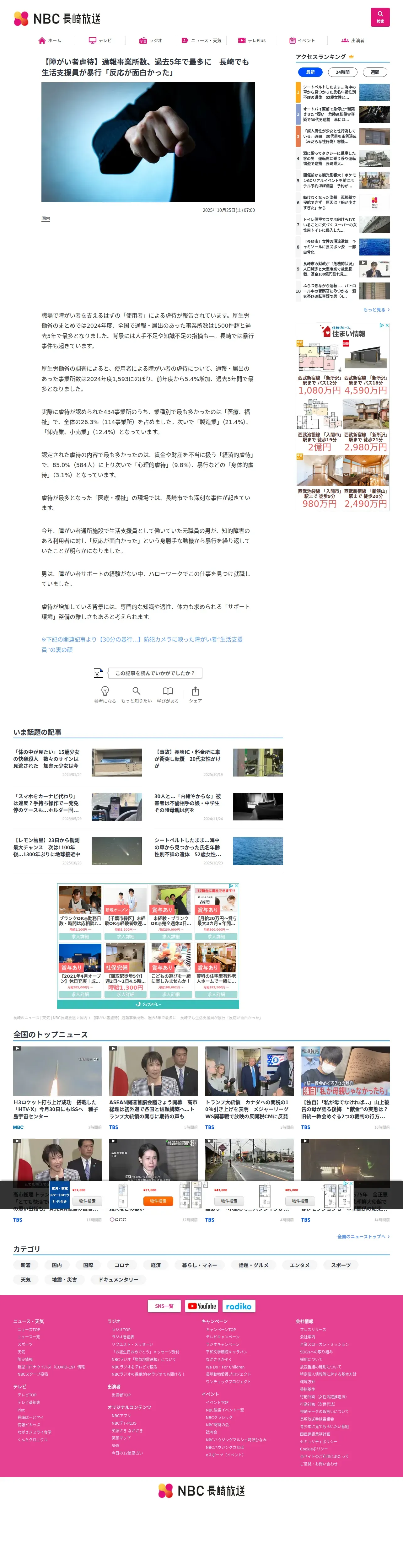Click 全国のニューストップへ link
This screenshot has height=1543, width=403.
click(x=363, y=1236)
